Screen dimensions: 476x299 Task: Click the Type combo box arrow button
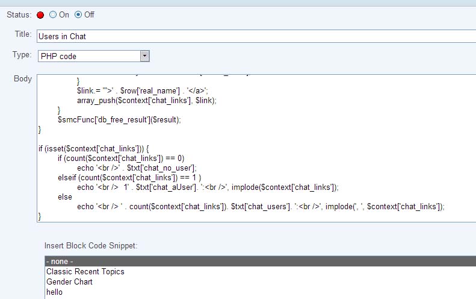(x=144, y=56)
